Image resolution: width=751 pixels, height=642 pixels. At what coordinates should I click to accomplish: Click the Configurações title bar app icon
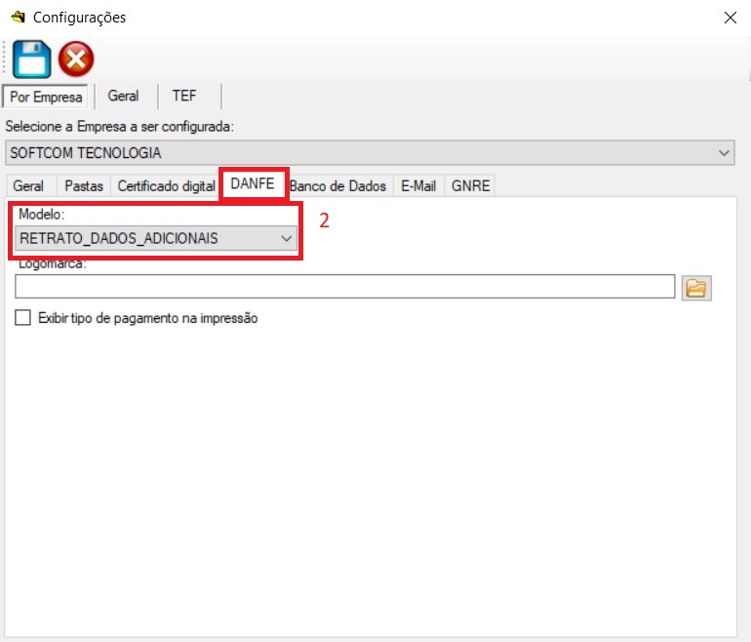[x=17, y=18]
